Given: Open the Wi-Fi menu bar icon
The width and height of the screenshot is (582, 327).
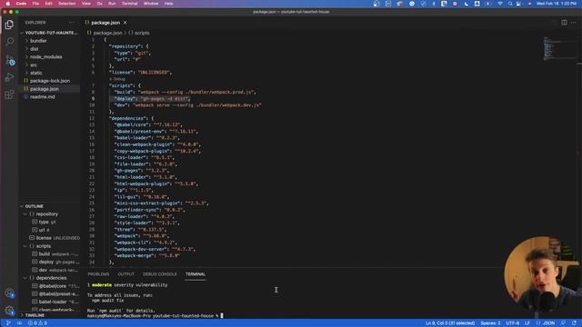Looking at the screenshot, I should pos(500,4).
